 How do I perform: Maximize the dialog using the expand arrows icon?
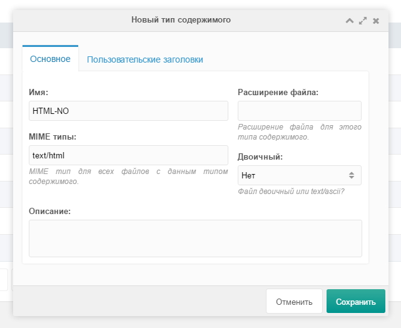pyautogui.click(x=363, y=21)
